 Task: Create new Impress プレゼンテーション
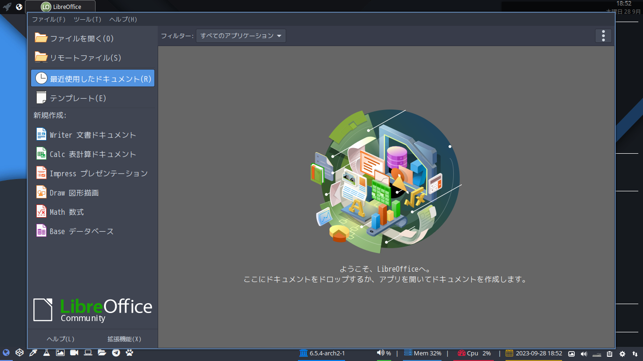[93, 173]
